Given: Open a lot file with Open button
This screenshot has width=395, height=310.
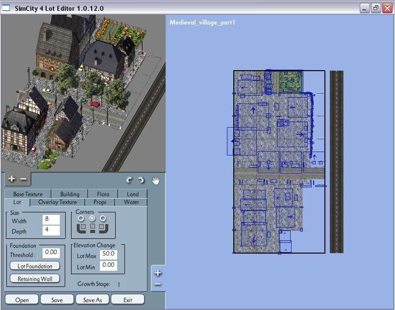Looking at the screenshot, I should (22, 300).
